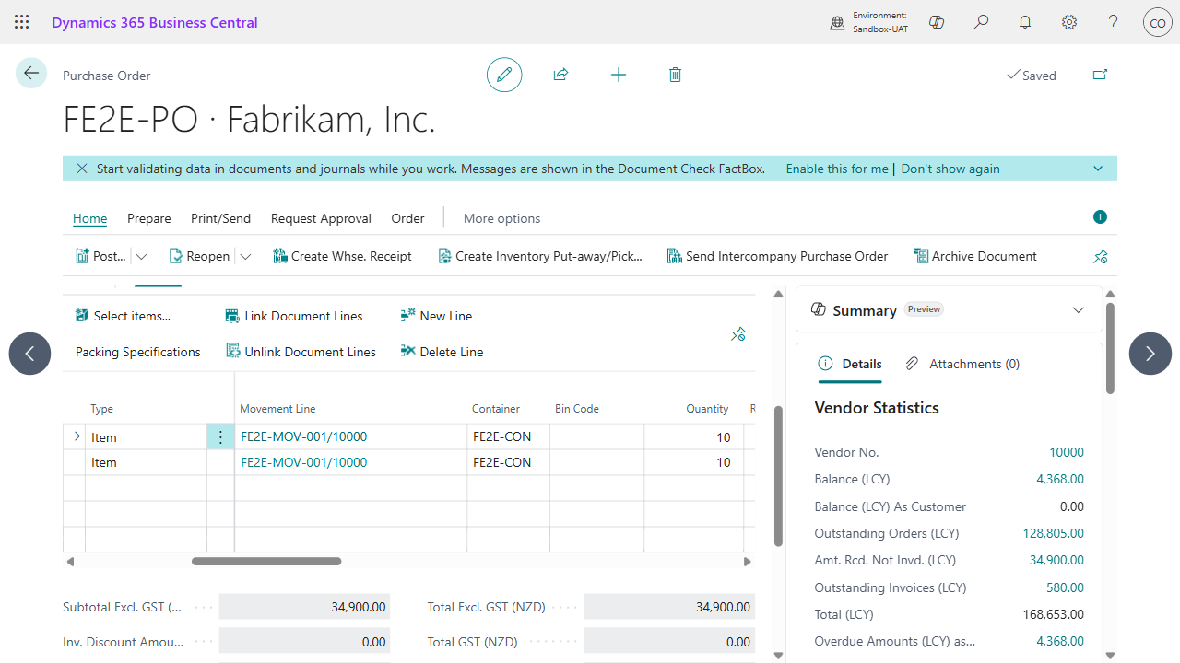Click the teal information icon
The height and width of the screenshot is (663, 1180).
[x=1100, y=217]
